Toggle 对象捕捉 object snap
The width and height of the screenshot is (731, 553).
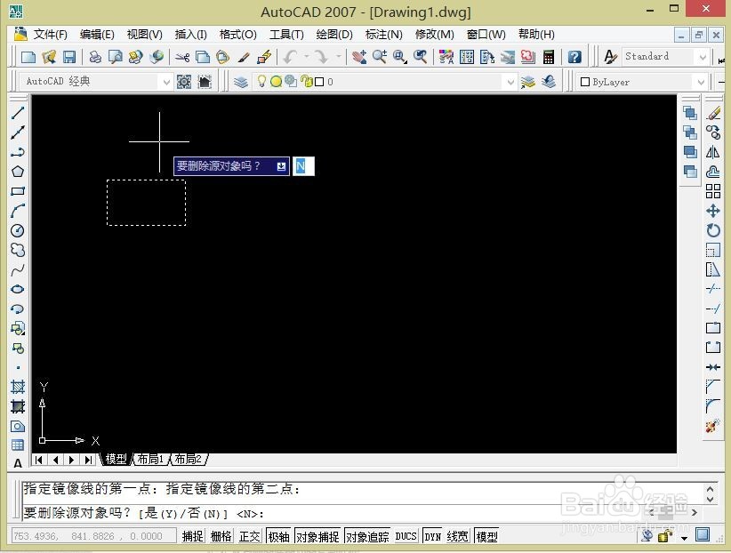[317, 536]
